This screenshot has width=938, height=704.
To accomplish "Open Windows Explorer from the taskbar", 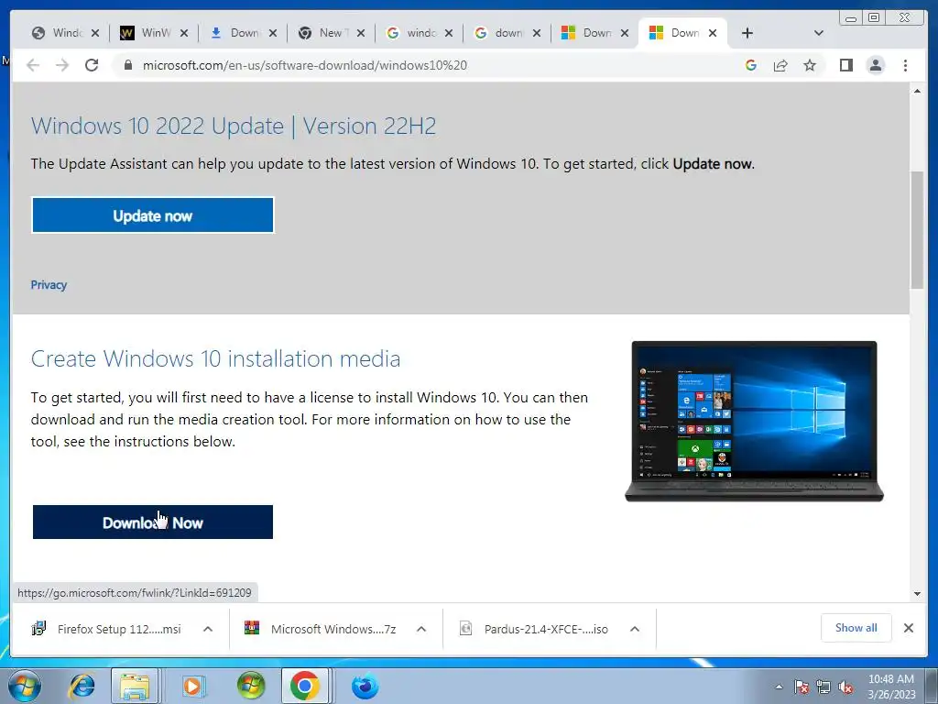I will [136, 686].
